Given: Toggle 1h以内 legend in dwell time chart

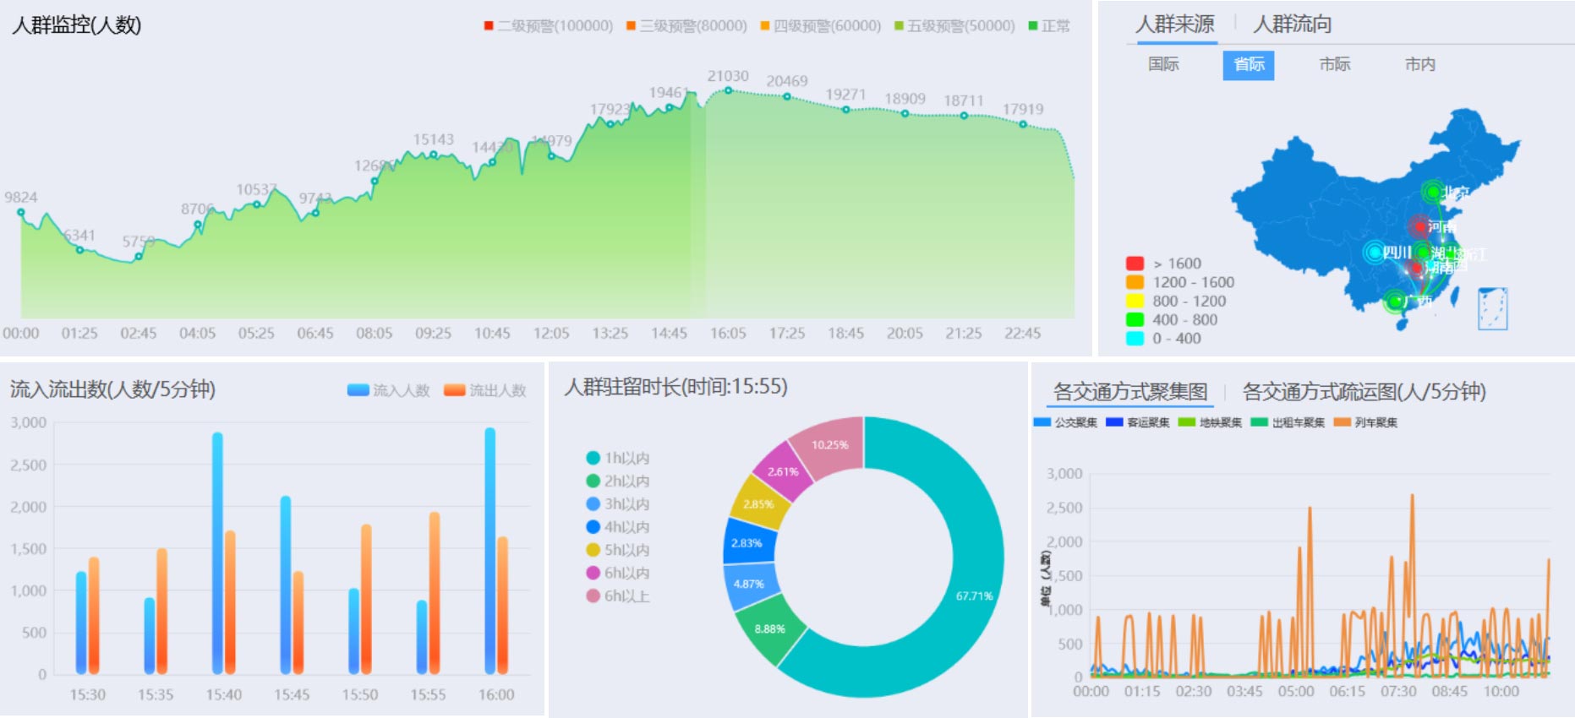Looking at the screenshot, I should pyautogui.click(x=617, y=458).
